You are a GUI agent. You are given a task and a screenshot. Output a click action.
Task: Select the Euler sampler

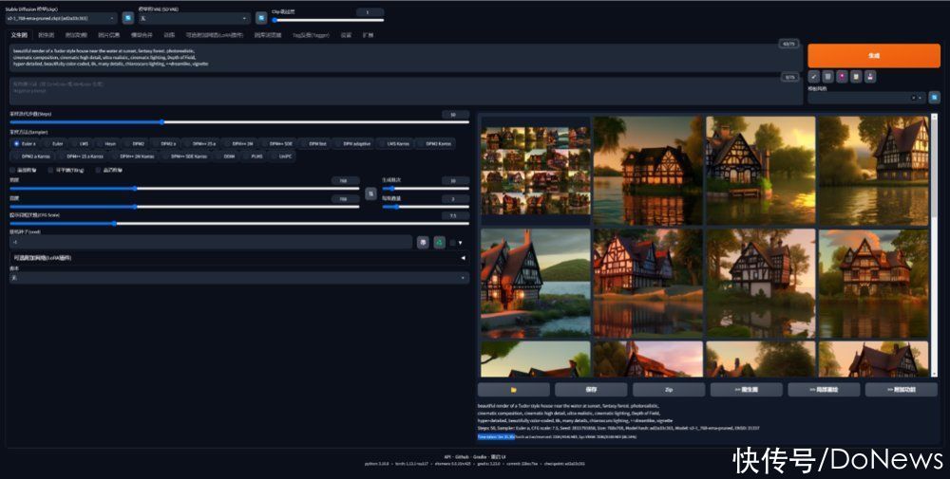click(55, 144)
